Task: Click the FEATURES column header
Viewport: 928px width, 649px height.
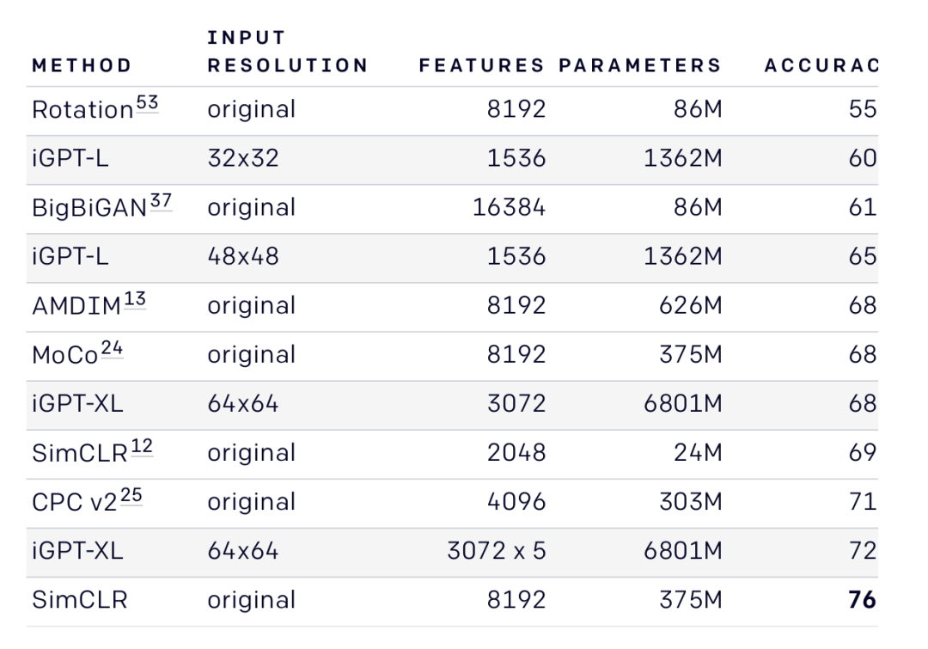Action: [x=482, y=65]
